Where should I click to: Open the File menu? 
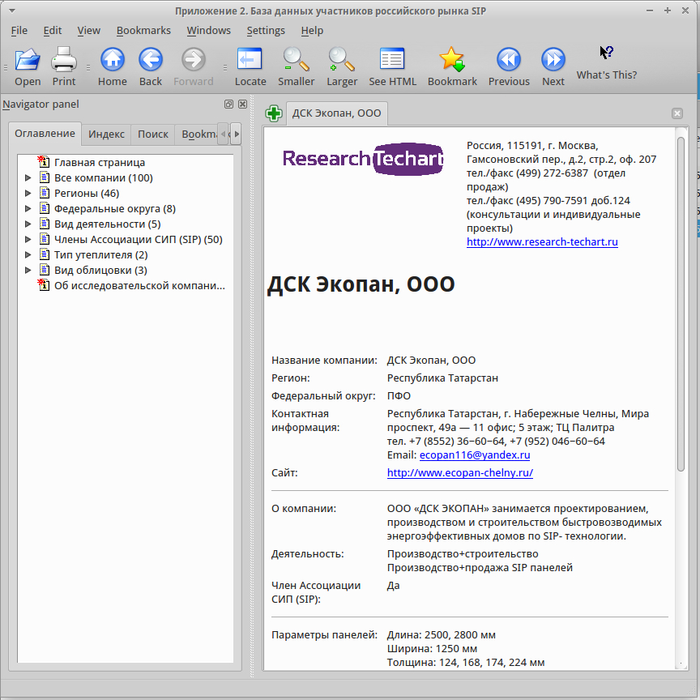(19, 30)
